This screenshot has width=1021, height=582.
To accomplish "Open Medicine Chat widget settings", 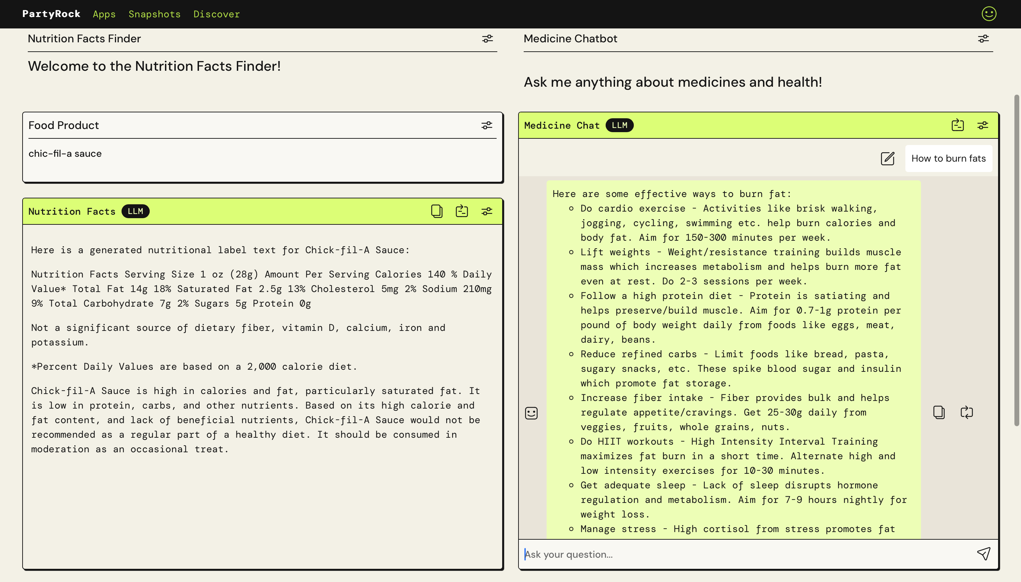I will point(982,126).
